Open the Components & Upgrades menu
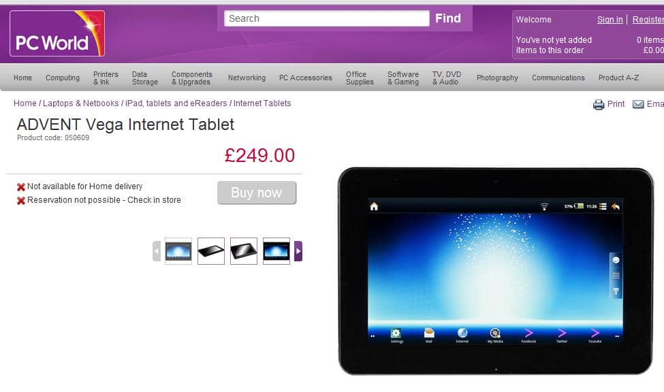The image size is (664, 392). click(192, 78)
